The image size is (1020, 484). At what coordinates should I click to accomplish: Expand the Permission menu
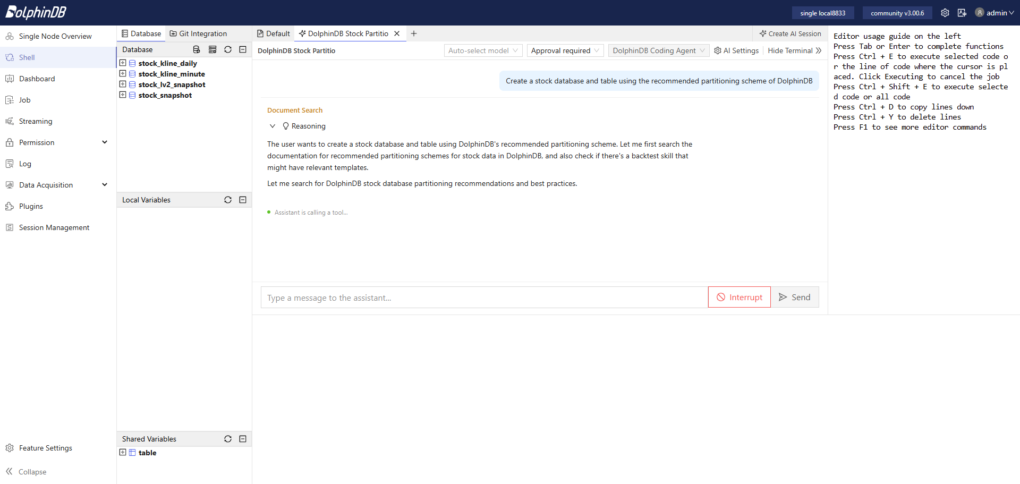click(58, 142)
